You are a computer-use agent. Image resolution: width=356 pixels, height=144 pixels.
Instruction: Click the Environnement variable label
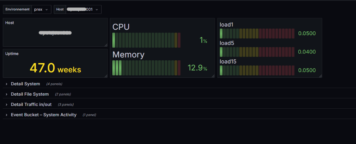click(x=18, y=10)
